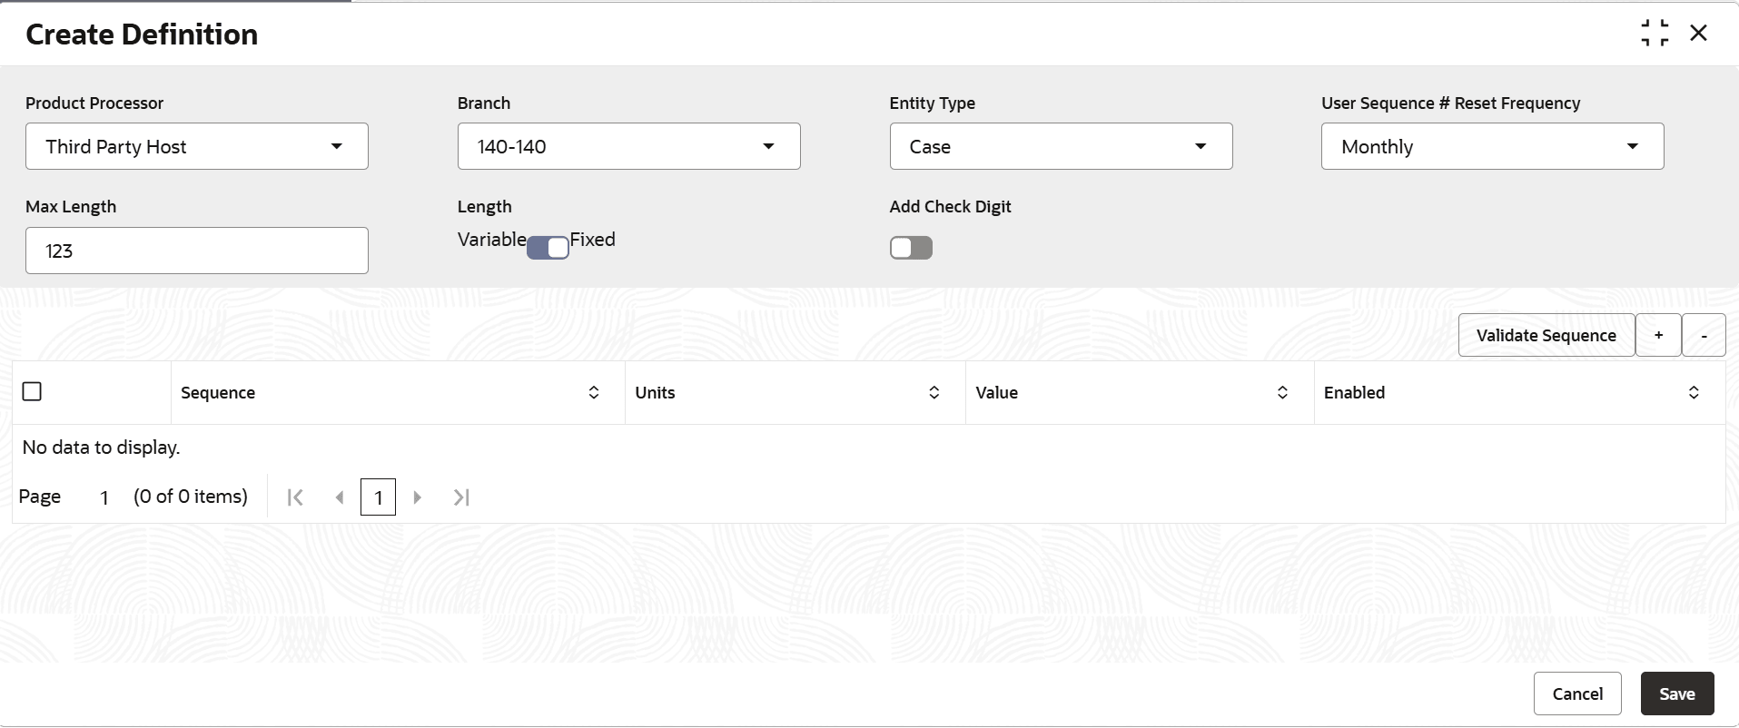
Task: Sort the Value column
Action: point(1282,392)
